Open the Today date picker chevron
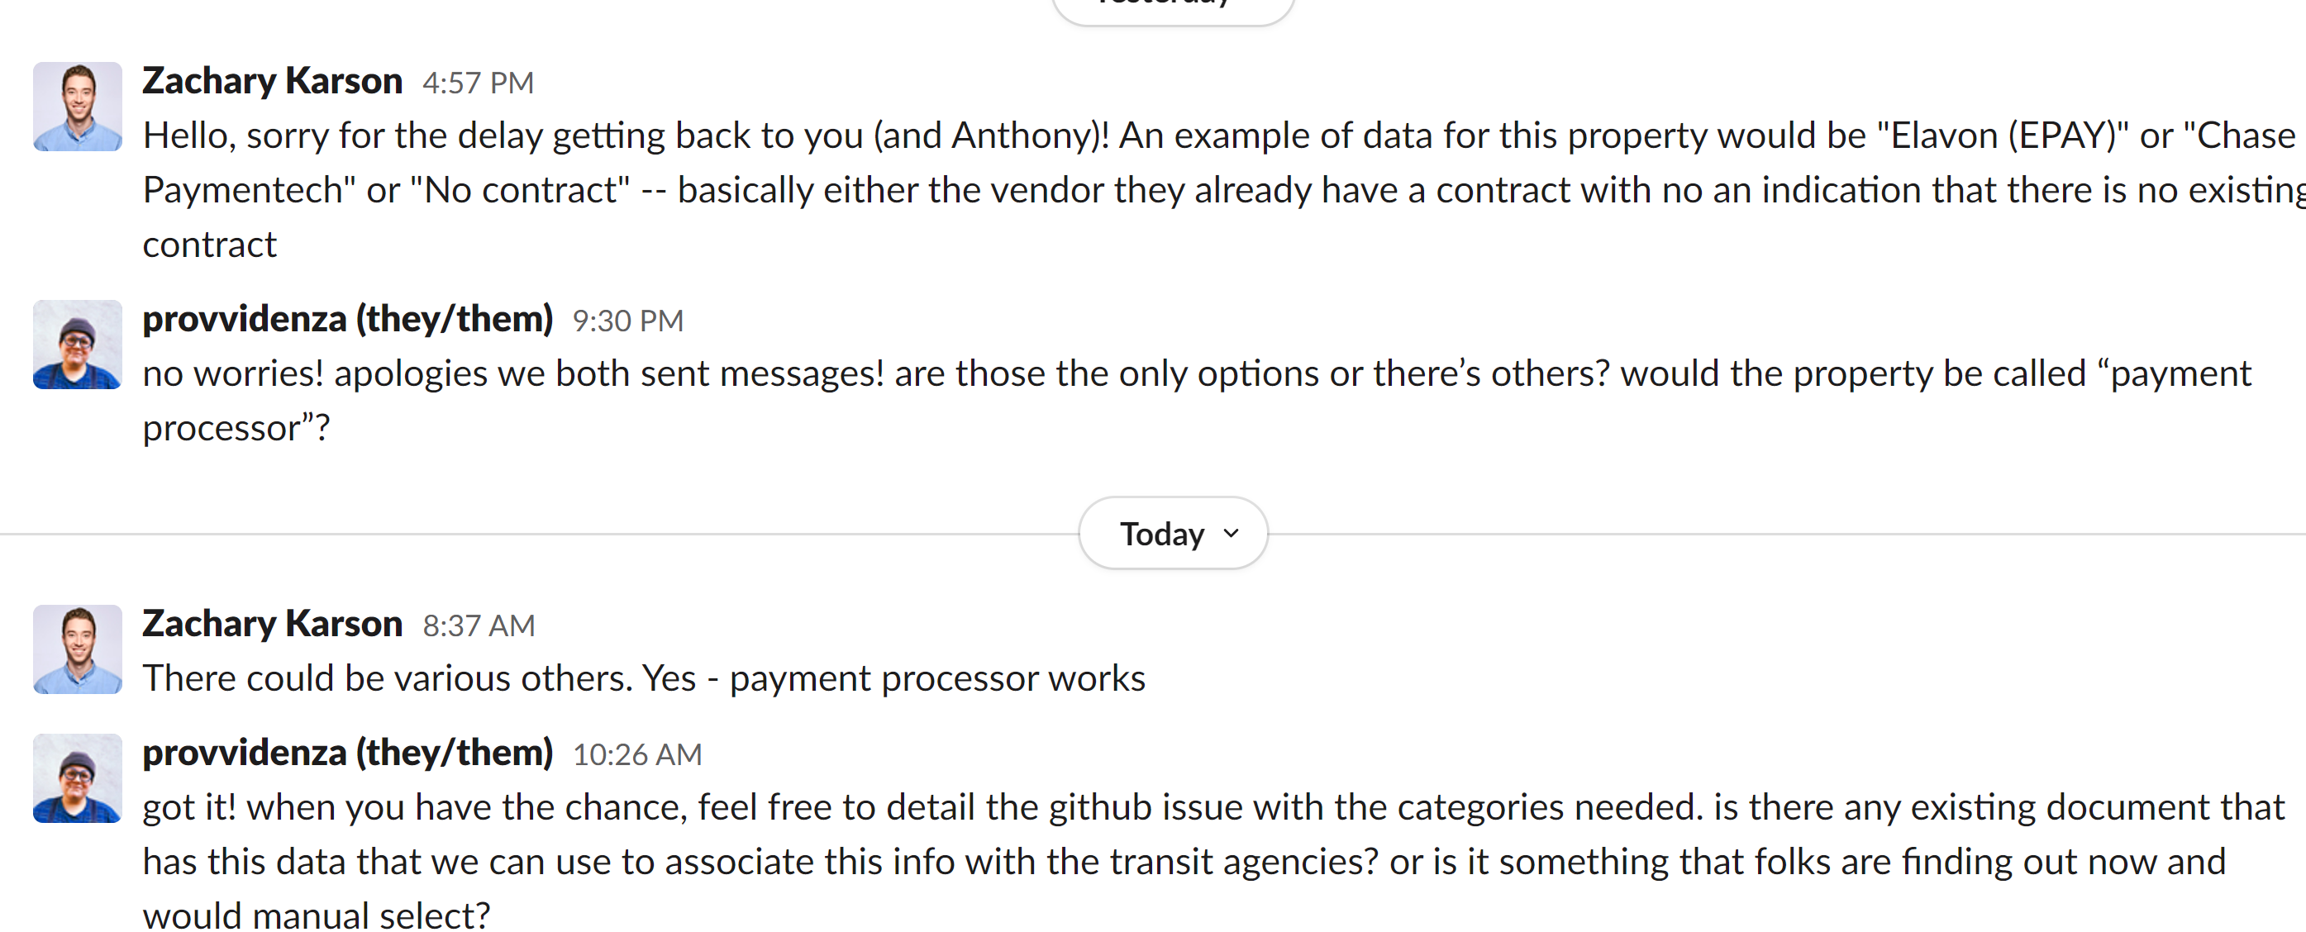This screenshot has width=2306, height=932. click(x=1231, y=533)
